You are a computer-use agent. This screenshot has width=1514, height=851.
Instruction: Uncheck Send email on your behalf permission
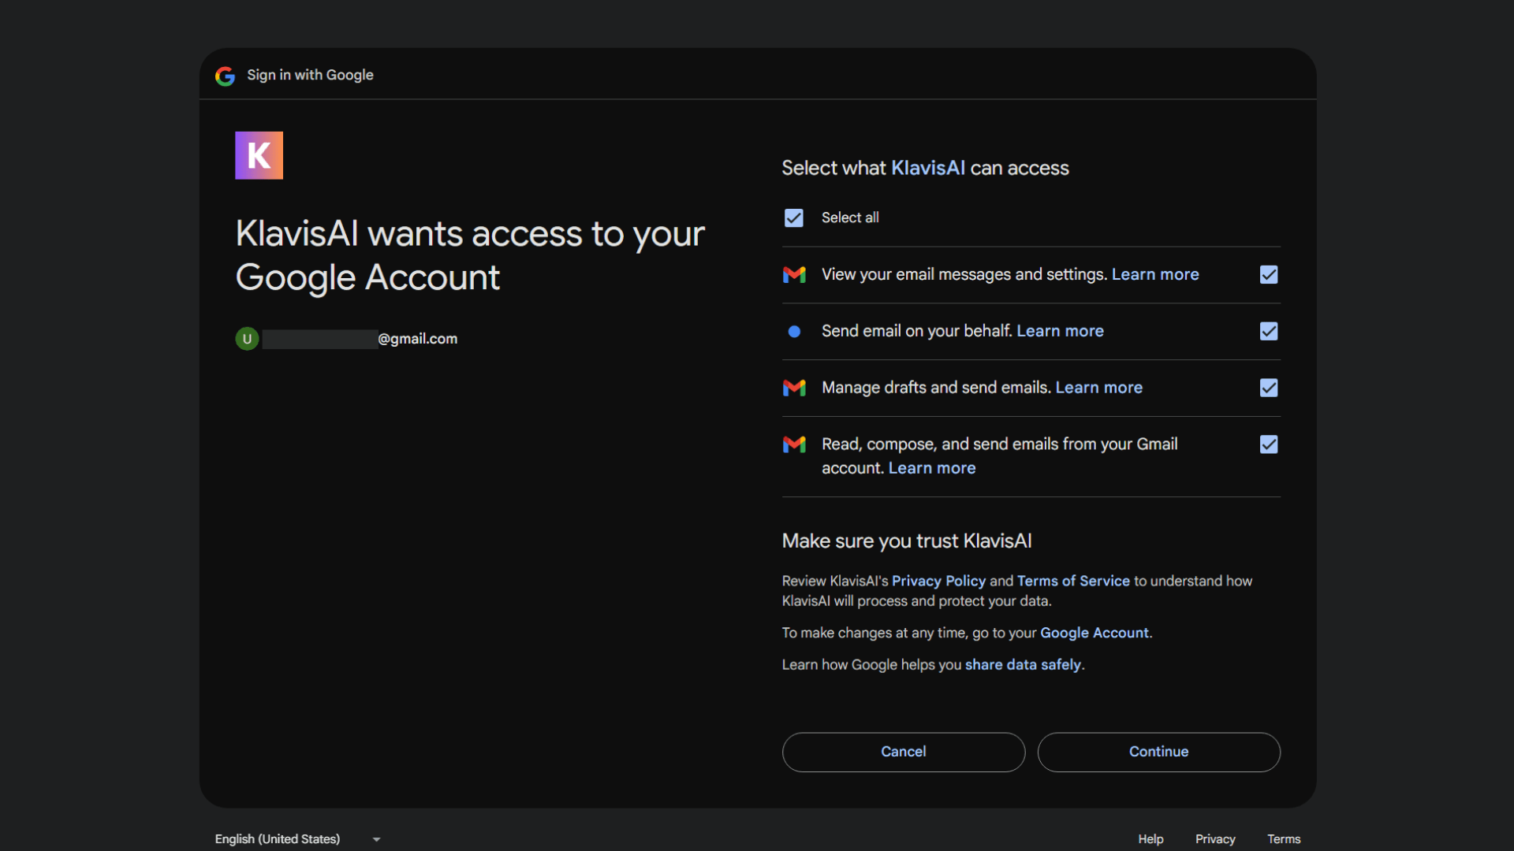(x=1269, y=332)
